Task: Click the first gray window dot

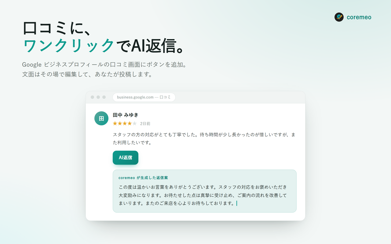Action: (x=93, y=97)
